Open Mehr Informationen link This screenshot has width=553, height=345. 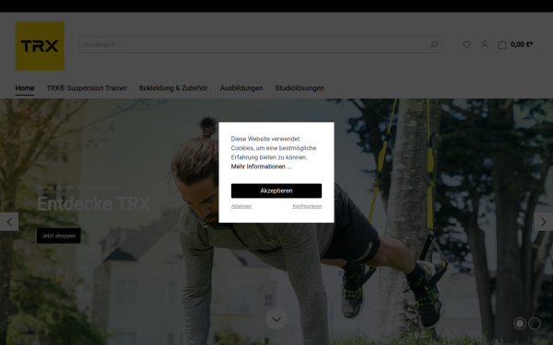[x=261, y=167]
